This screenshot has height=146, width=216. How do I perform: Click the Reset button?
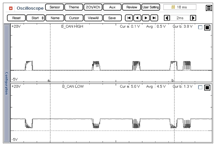coord(16,18)
